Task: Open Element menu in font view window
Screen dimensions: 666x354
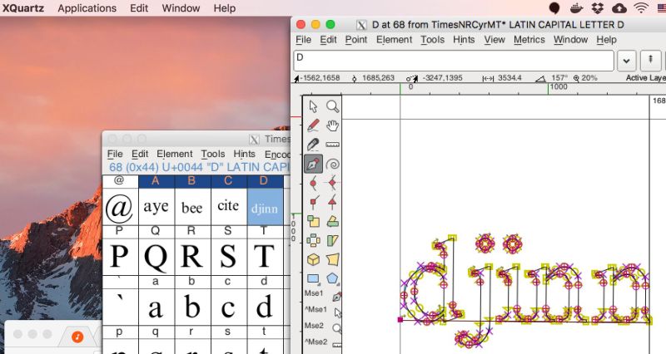Action: (x=175, y=154)
